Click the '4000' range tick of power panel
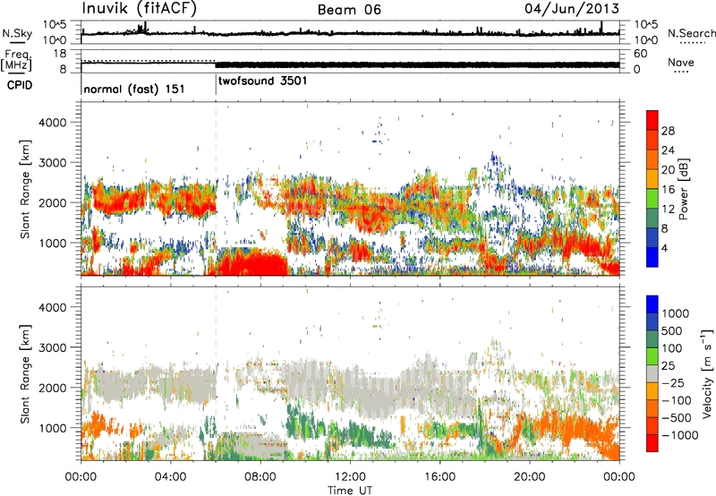716x496 pixels. [52, 123]
